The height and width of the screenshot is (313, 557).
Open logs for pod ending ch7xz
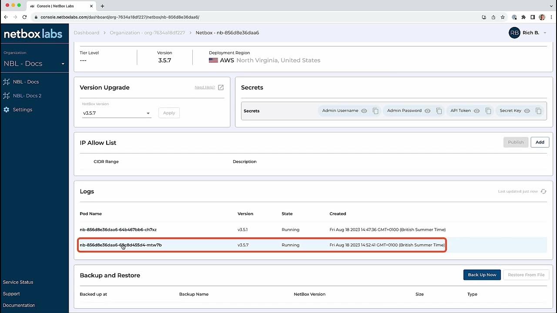(x=118, y=230)
